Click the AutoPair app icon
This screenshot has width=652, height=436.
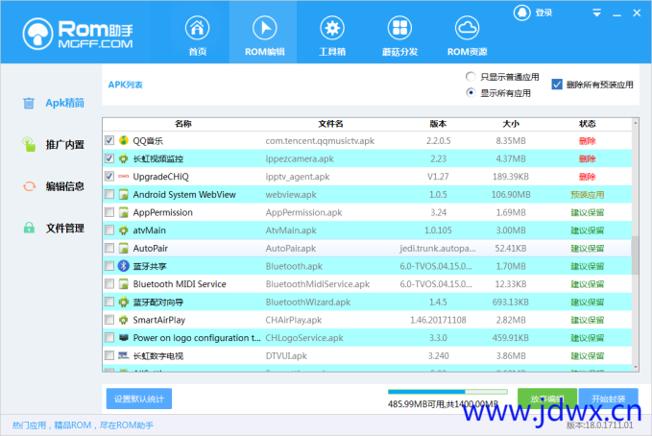[x=124, y=248]
